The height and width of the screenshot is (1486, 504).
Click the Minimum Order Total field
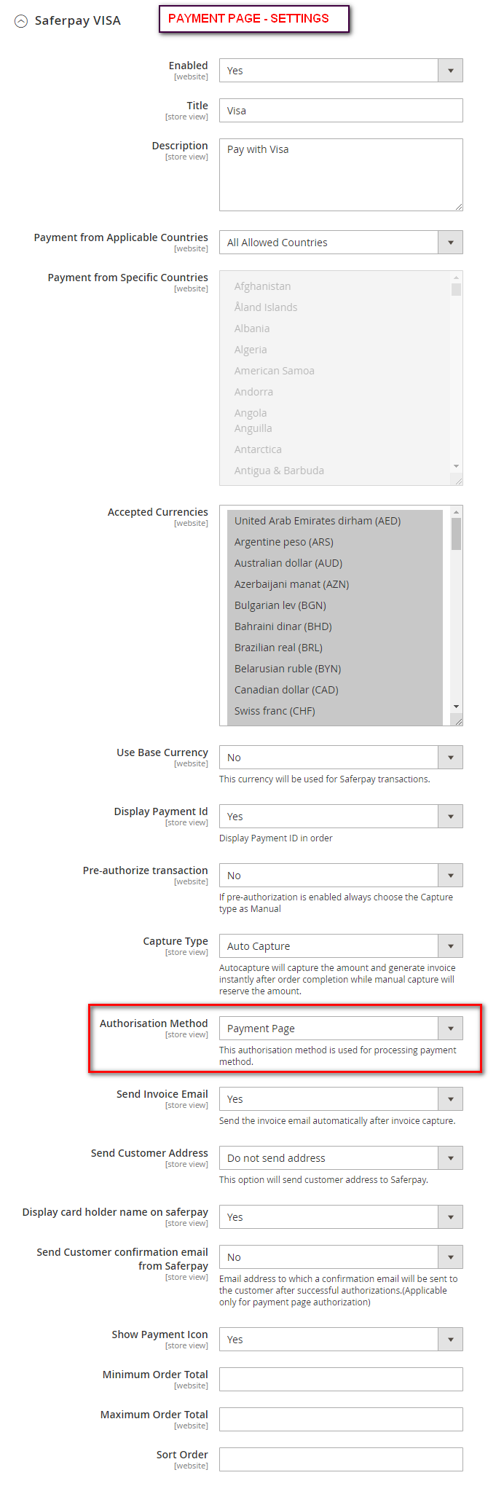tap(340, 1380)
